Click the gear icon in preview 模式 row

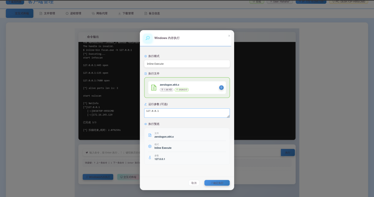(x=150, y=146)
